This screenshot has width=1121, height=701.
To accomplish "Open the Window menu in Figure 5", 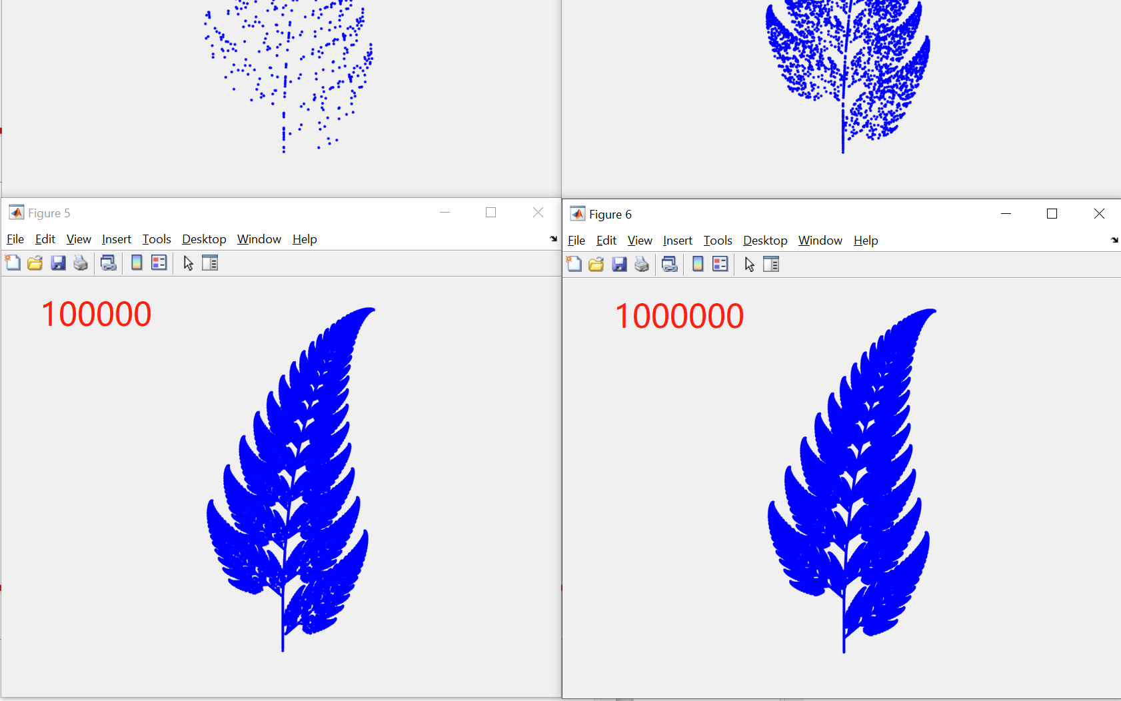I will (x=259, y=239).
